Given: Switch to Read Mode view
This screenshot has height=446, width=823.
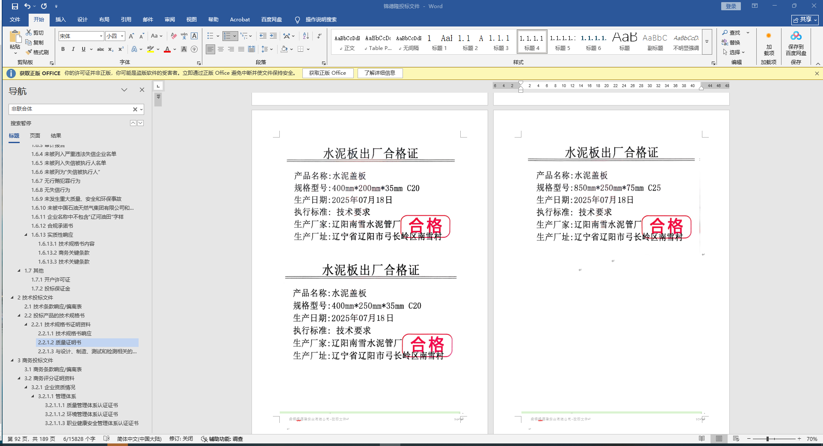Looking at the screenshot, I should click(702, 439).
